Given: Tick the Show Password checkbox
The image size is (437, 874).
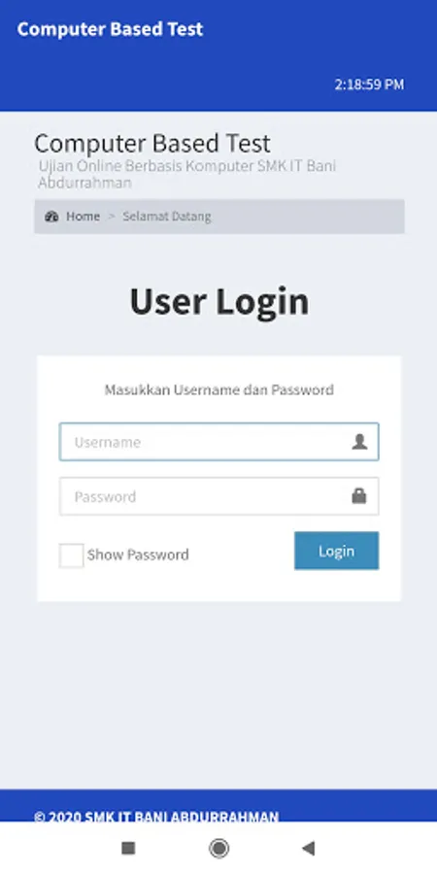Looking at the screenshot, I should click(71, 555).
